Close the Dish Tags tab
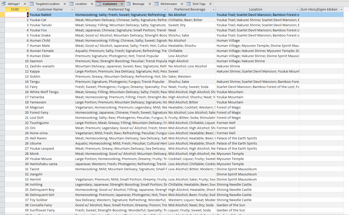 tap(210, 4)
